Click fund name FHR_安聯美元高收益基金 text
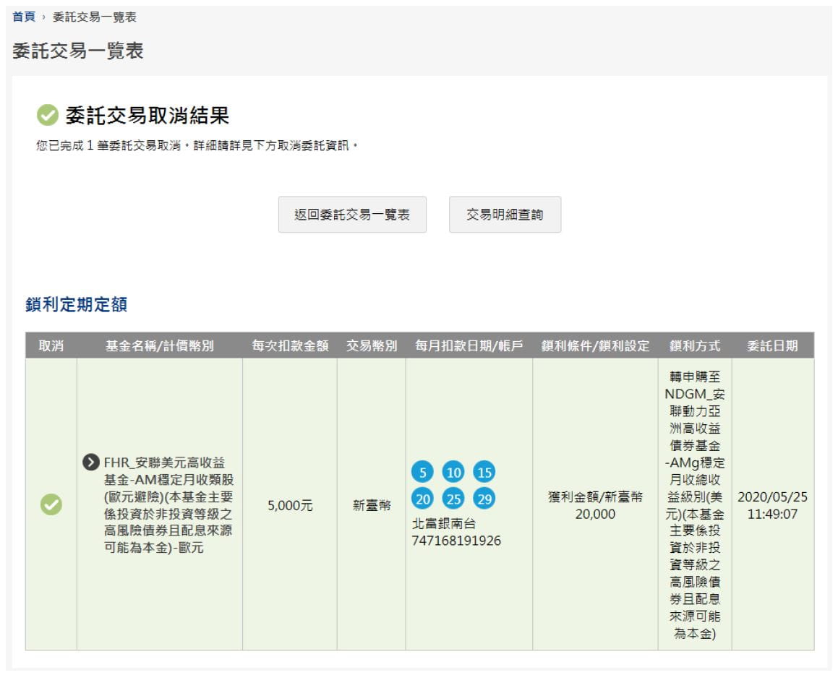Screen dimensions: 838x675 169,504
